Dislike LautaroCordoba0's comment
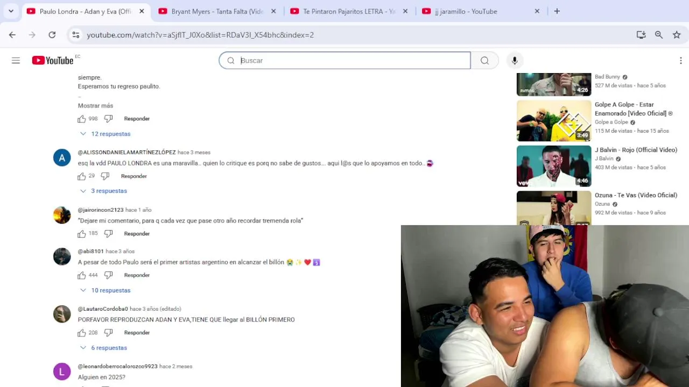 [108, 333]
